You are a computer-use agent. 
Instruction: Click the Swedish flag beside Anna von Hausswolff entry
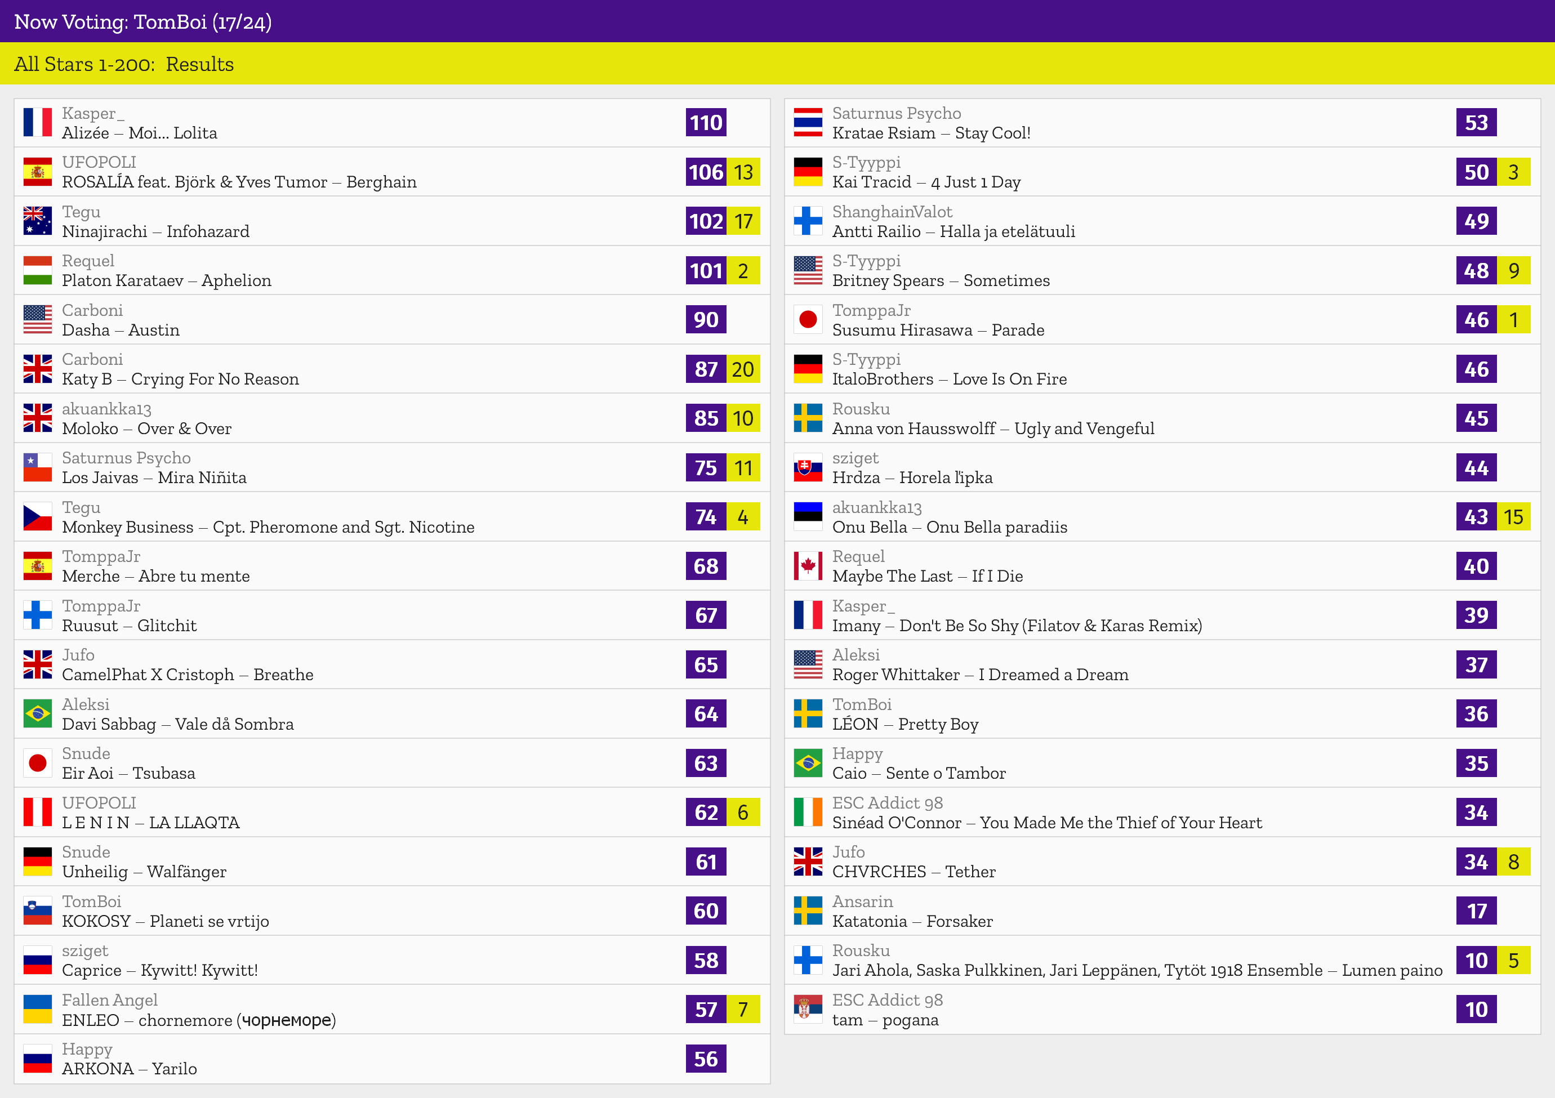[808, 418]
